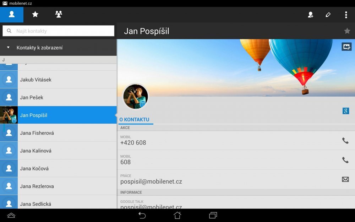Edit Jan Pospíšil with the pencil icon

click(328, 15)
